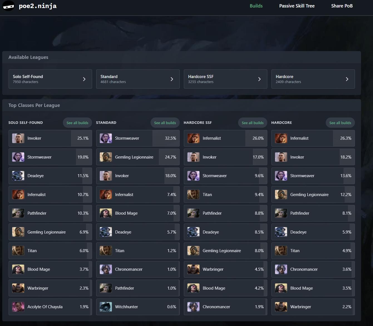
Task: Click See all builds for Hardcore
Action: click(x=340, y=123)
